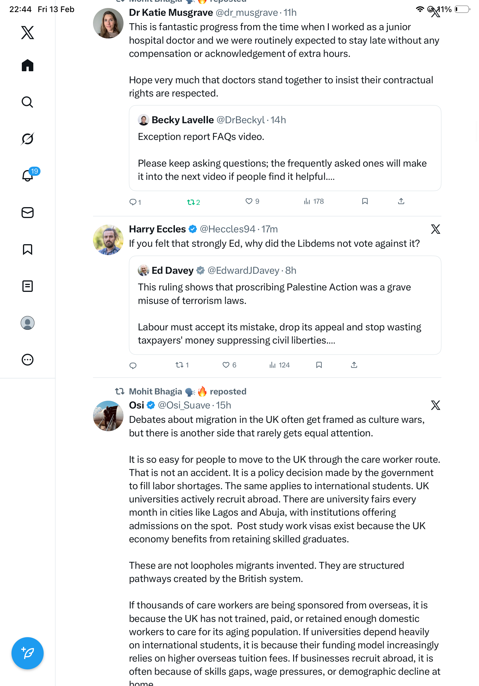Image resolution: width=479 pixels, height=686 pixels.
Task: Open the Home feed icon
Action: click(x=28, y=65)
